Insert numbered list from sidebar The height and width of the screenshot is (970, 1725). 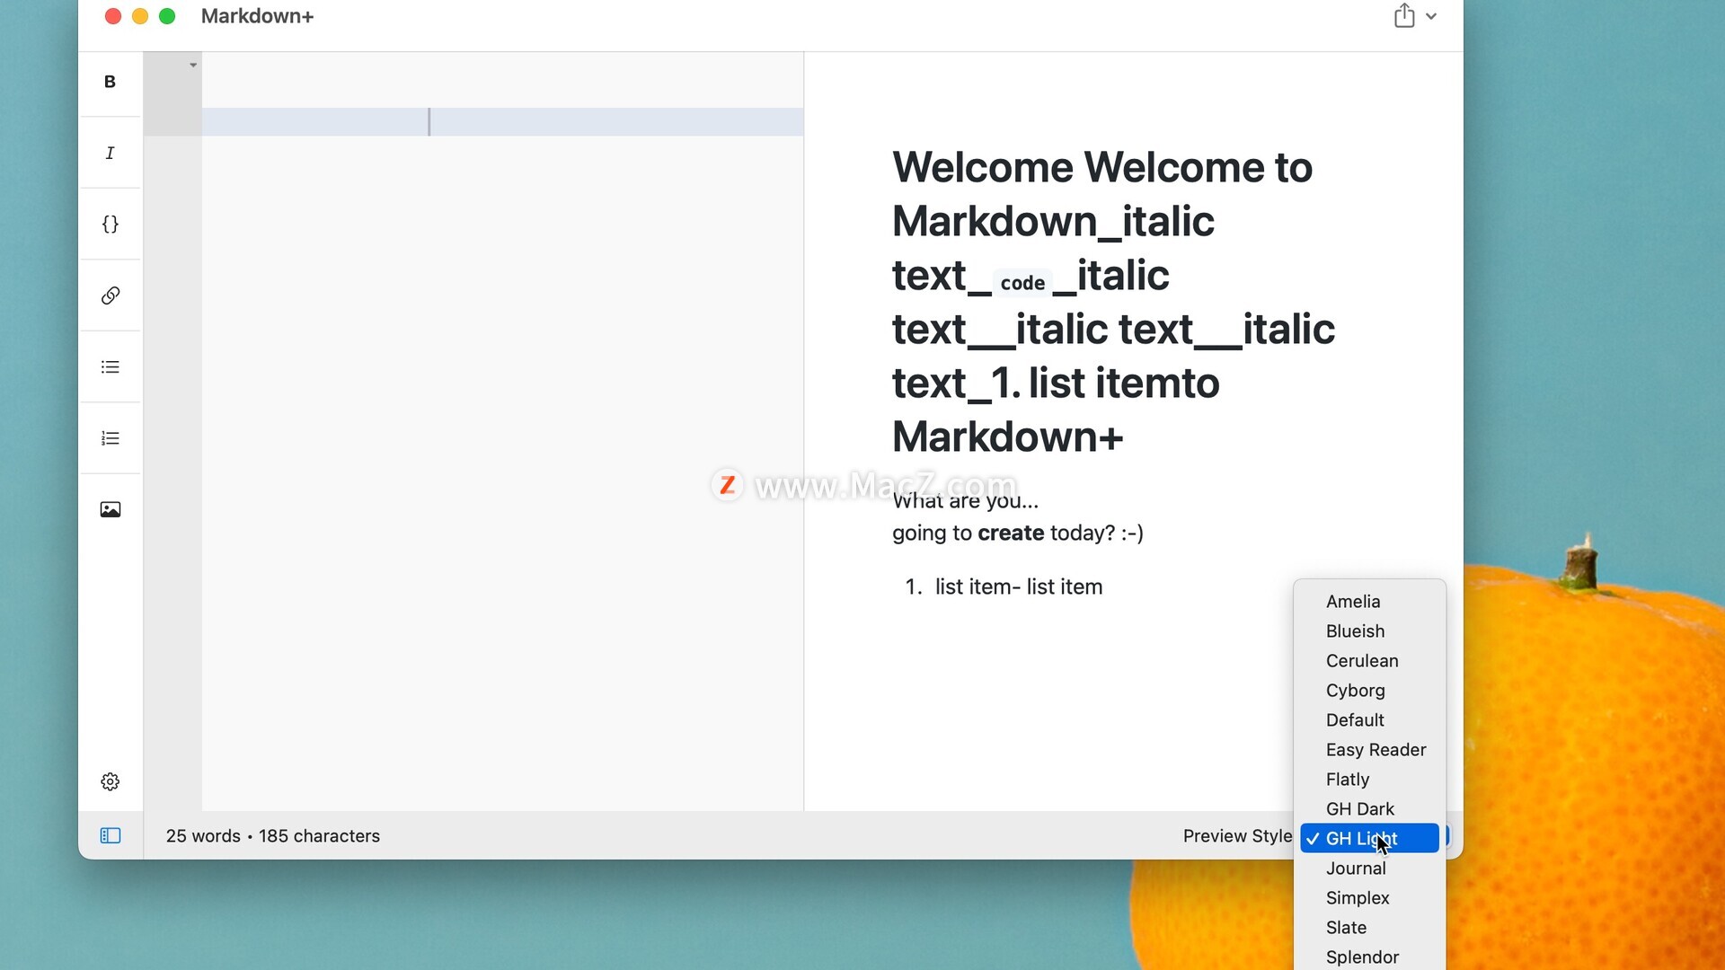click(110, 438)
